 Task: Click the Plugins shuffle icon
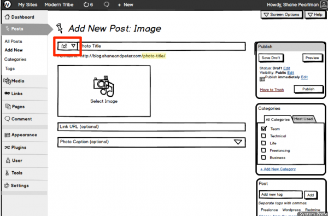pos(7,147)
